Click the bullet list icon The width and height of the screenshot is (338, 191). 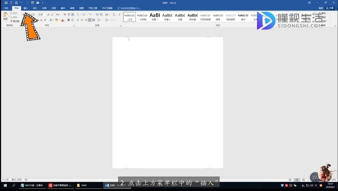78,15
